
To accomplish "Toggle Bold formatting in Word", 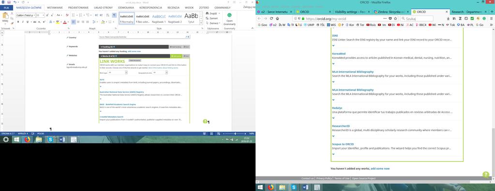I will point(18,22).
